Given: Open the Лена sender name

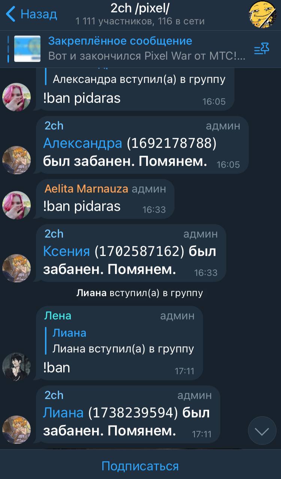Looking at the screenshot, I should (58, 316).
